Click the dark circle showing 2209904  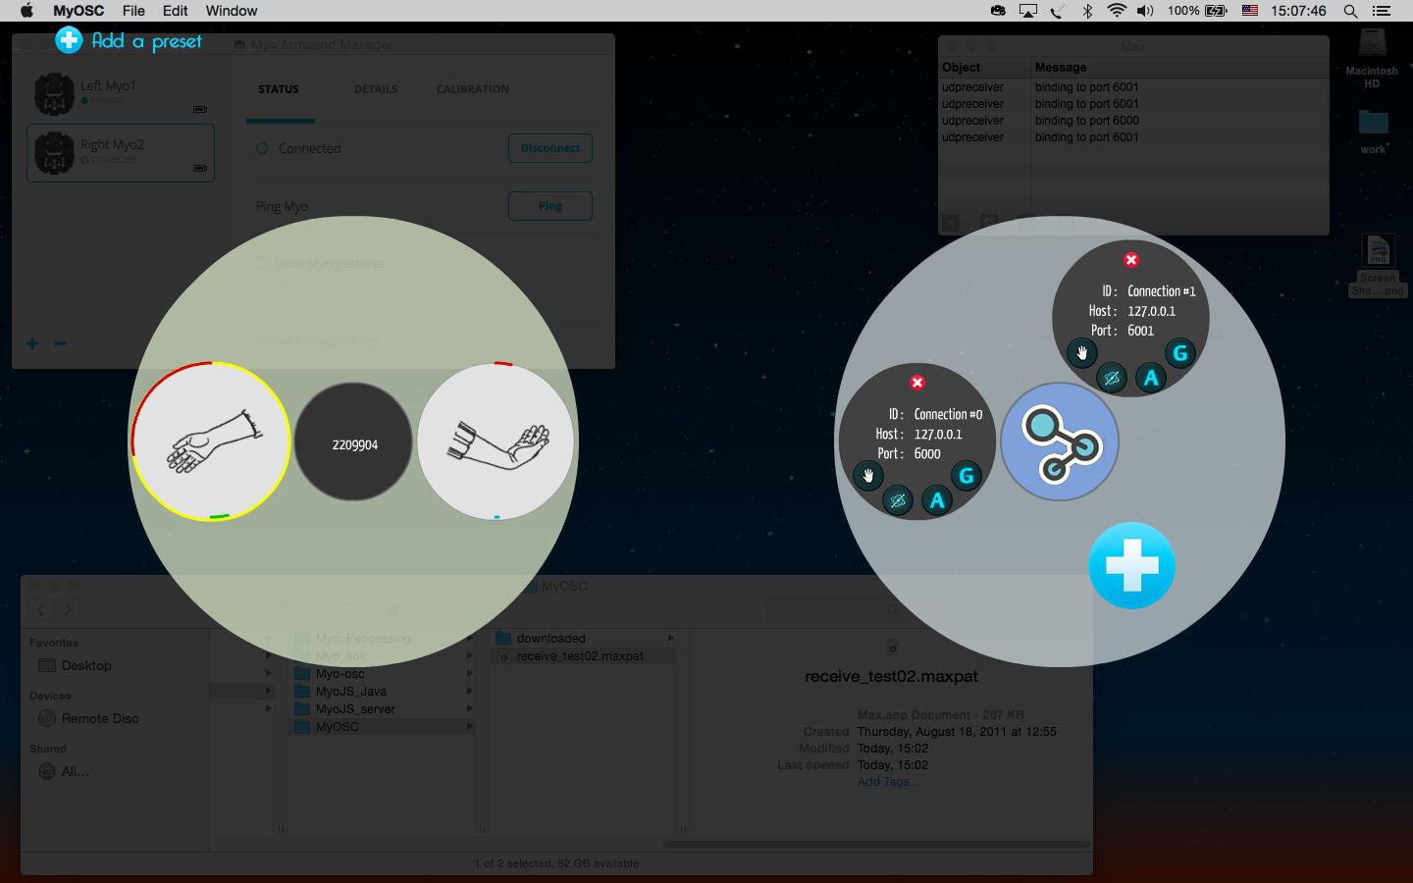354,442
